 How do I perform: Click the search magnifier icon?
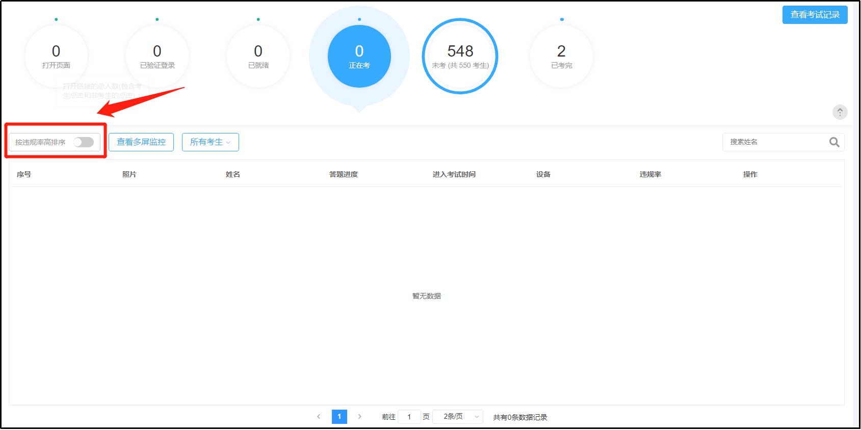click(x=834, y=142)
